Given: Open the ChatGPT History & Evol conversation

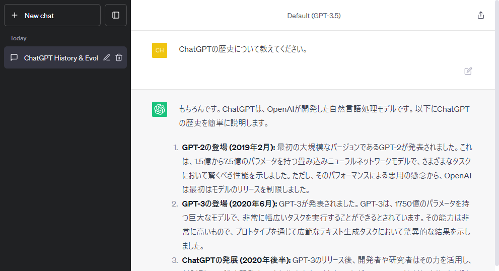Looking at the screenshot, I should click(60, 58).
